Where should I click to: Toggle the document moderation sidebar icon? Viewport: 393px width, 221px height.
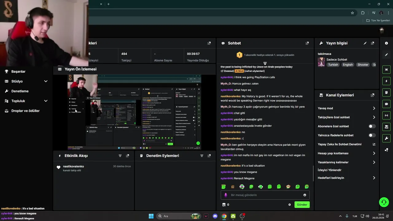386,92
